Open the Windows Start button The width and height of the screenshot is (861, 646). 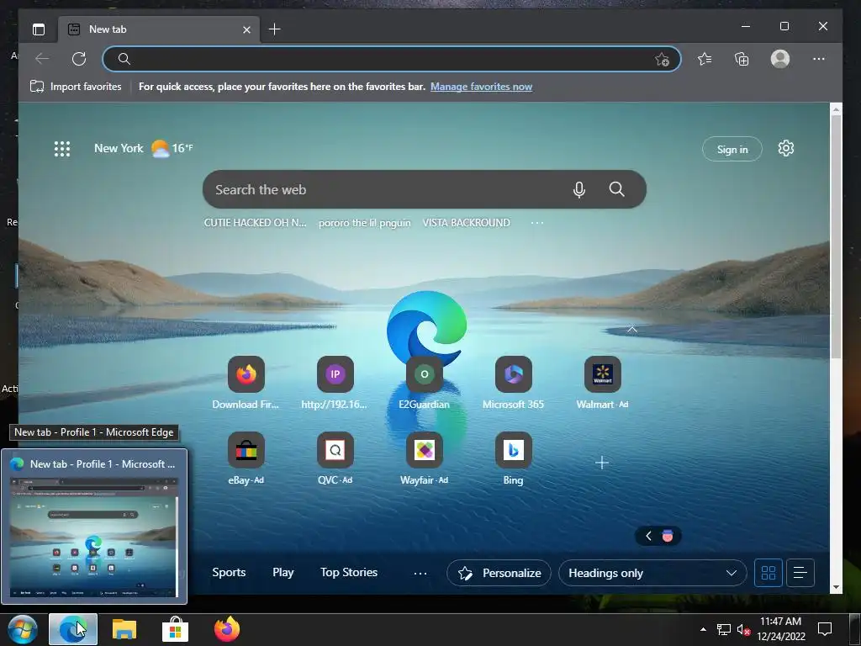coord(23,629)
